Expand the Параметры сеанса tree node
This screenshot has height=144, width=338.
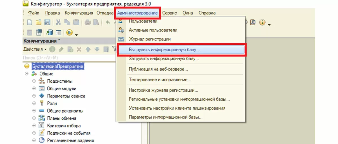tap(34, 96)
